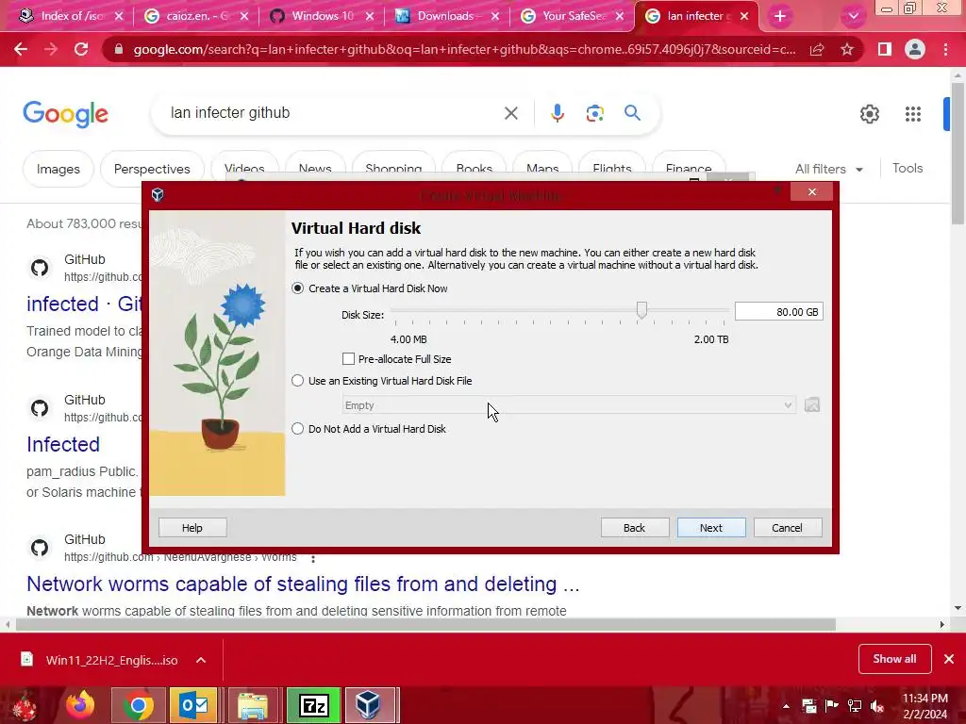This screenshot has height=724, width=966.
Task: Enable Pre-allocate Full Size checkbox
Action: pyautogui.click(x=349, y=359)
